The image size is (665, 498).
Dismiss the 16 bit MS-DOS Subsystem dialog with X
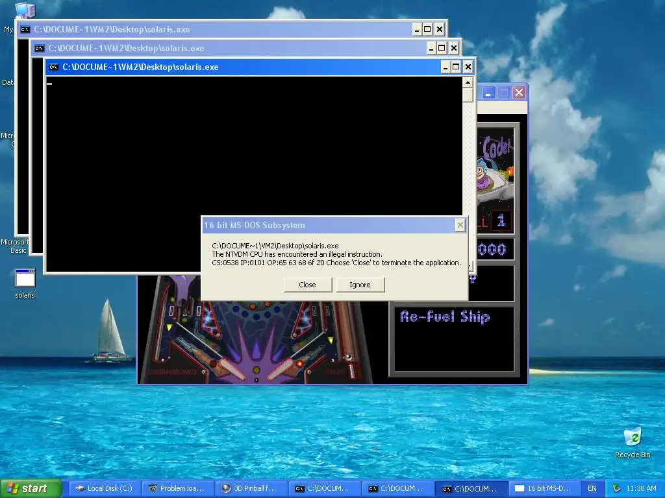(x=460, y=225)
